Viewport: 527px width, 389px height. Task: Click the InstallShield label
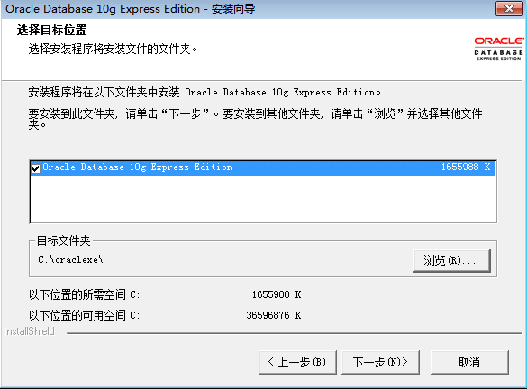29,331
